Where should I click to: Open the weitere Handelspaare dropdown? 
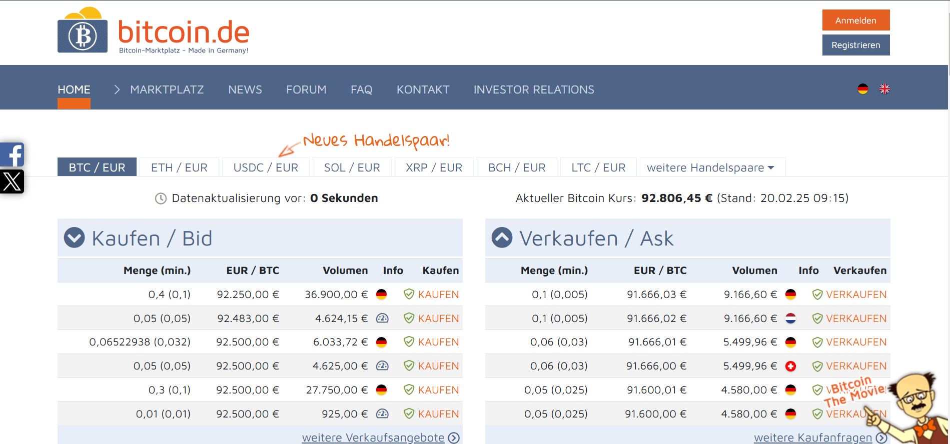[710, 167]
